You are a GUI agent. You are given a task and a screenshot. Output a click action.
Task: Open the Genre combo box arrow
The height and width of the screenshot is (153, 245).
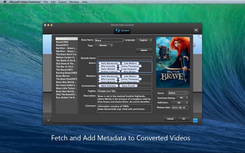click(x=187, y=93)
